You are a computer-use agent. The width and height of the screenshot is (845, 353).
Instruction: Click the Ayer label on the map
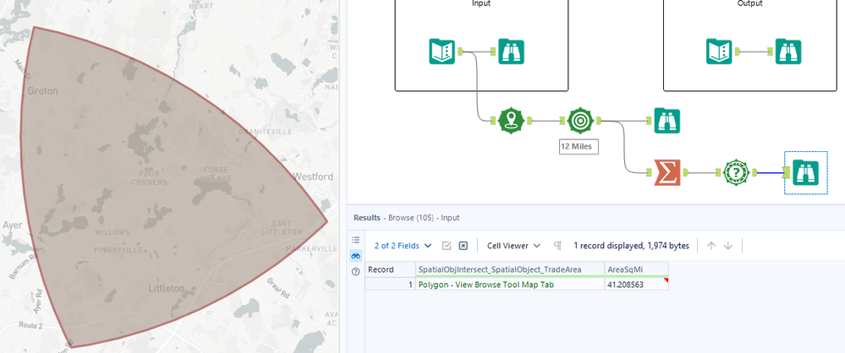12,225
